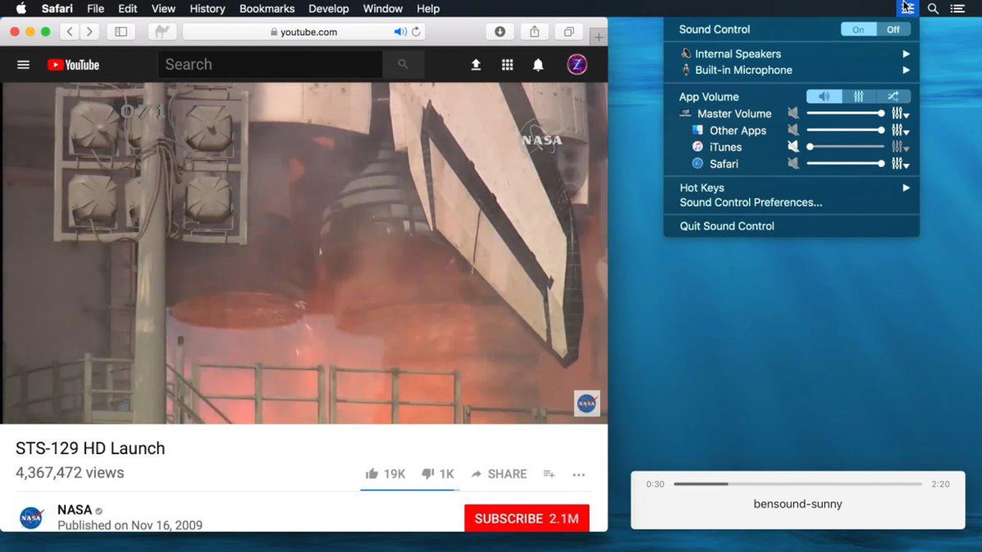Viewport: 982px width, 552px height.
Task: Open the Bookmarks menu
Action: [x=266, y=9]
